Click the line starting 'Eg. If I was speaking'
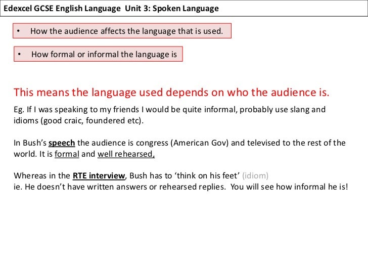The height and width of the screenshot is (276, 368). 169,110
